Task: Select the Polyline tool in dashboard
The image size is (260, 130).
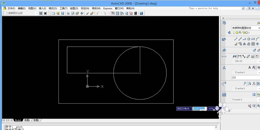Action: (x=244, y=39)
